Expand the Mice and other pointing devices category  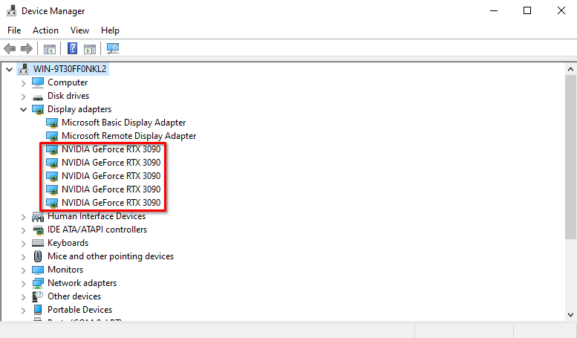(24, 257)
